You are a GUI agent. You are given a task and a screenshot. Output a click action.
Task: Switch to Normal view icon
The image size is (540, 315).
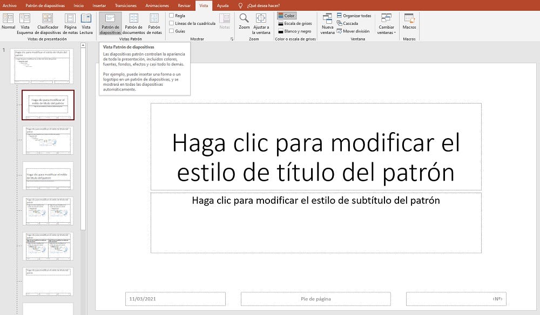[x=8, y=22]
